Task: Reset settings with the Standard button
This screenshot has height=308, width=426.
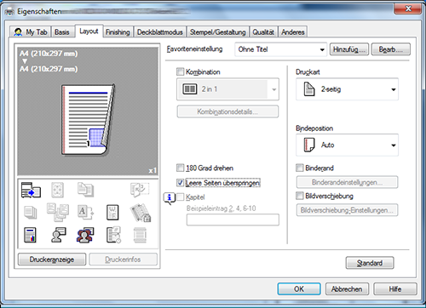Action: point(370,263)
